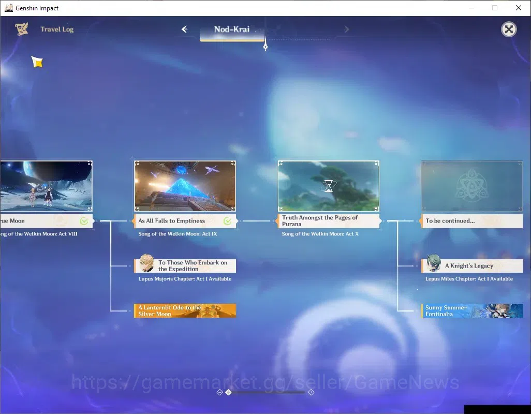This screenshot has width=531, height=414.
Task: Click completed checkmark on Act VIII quest
Action: coord(84,221)
